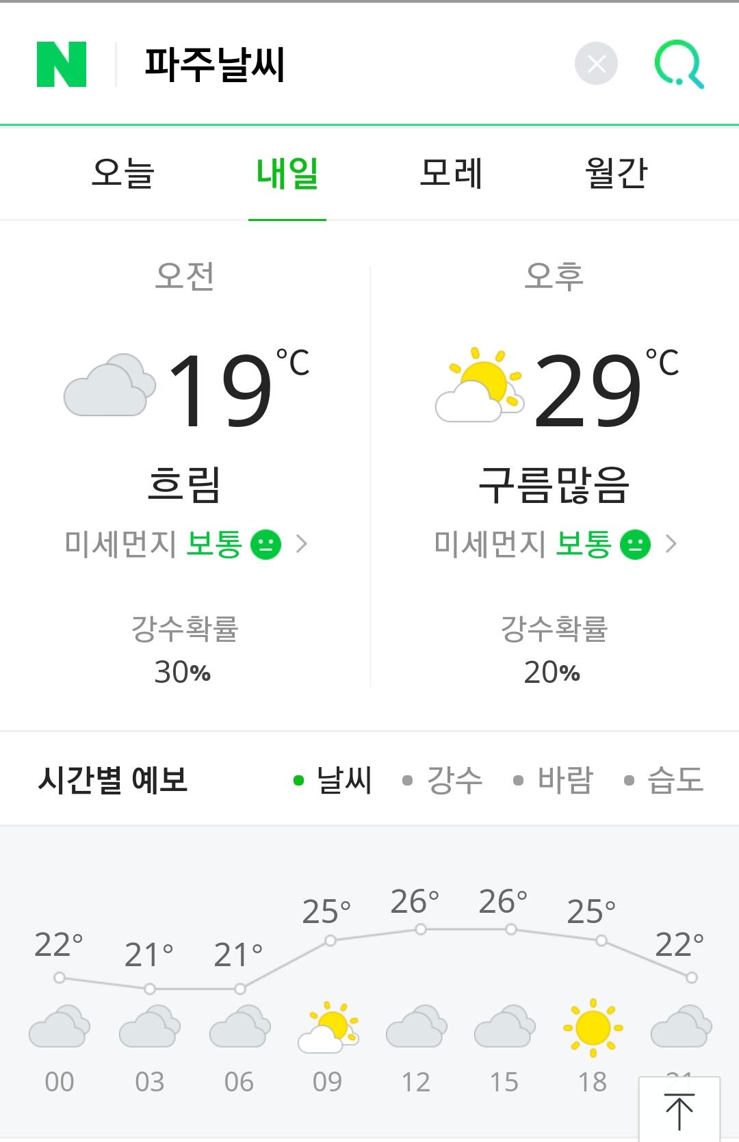The width and height of the screenshot is (739, 1142).
Task: Tap the green Naver N logo
Action: (62, 64)
